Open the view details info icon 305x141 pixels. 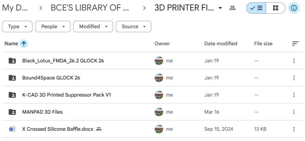click(294, 8)
